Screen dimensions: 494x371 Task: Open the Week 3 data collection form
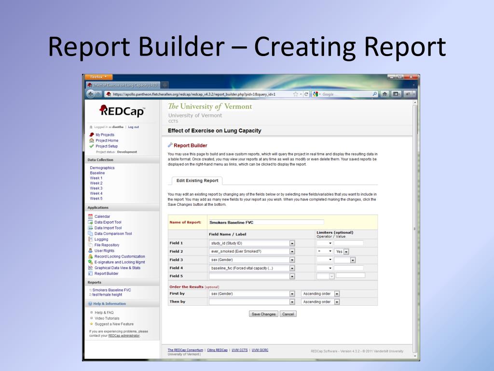96,188
